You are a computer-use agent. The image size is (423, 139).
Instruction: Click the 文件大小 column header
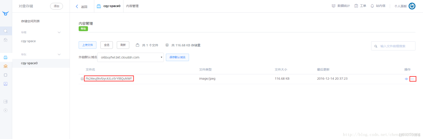pyautogui.click(x=281, y=70)
